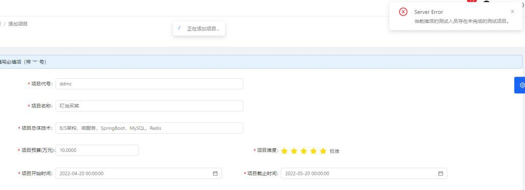Viewport: 525px width, 190px height.
Task: Open calendar icon for 项目开始时间
Action: coord(215,173)
